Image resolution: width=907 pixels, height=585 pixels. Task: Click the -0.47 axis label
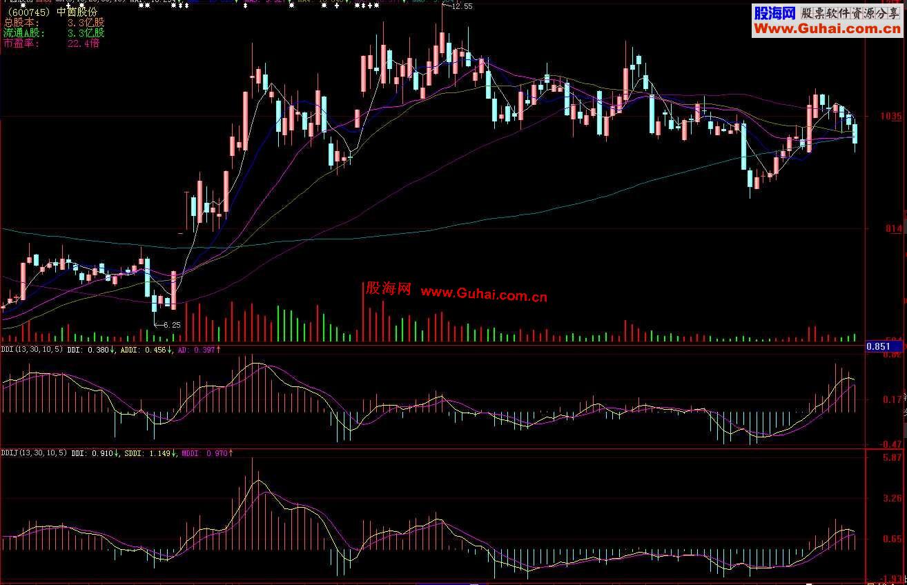point(891,444)
